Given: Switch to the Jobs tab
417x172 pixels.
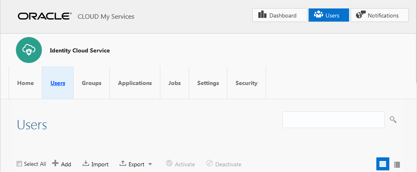Looking at the screenshot, I should [175, 83].
